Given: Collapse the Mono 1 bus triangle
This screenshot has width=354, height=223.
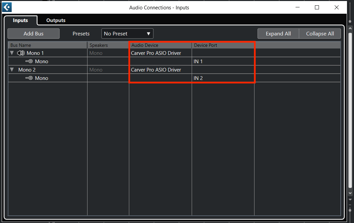Looking at the screenshot, I should (x=12, y=53).
